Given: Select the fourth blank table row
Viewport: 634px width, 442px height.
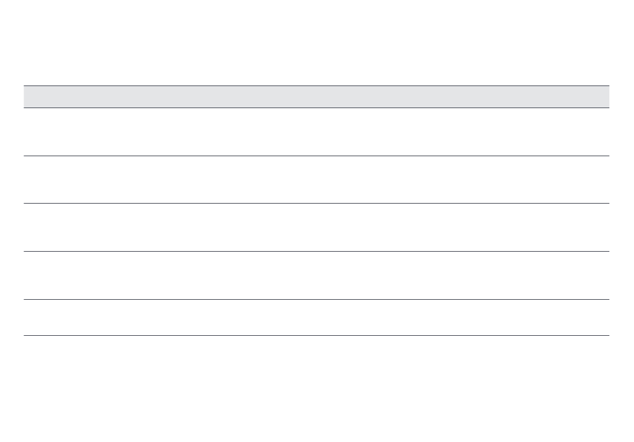Looking at the screenshot, I should 316,275.
